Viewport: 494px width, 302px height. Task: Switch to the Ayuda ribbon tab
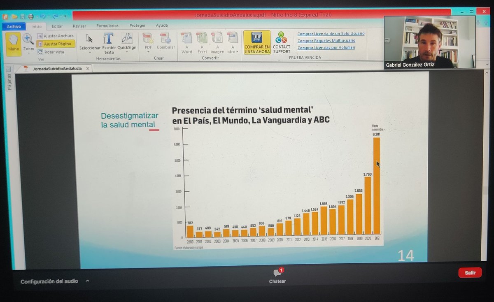[x=162, y=26]
